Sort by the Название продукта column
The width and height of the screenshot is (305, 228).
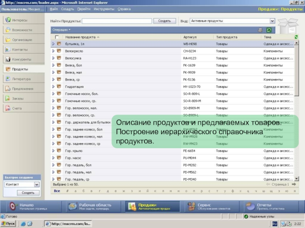pyautogui.click(x=80, y=37)
